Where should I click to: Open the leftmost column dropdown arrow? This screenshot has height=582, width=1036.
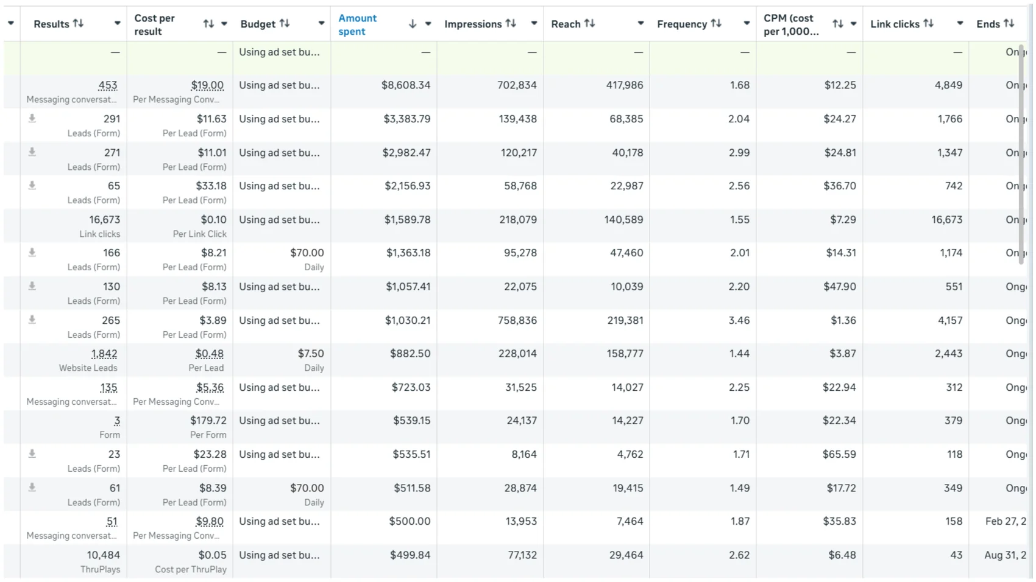[11, 24]
